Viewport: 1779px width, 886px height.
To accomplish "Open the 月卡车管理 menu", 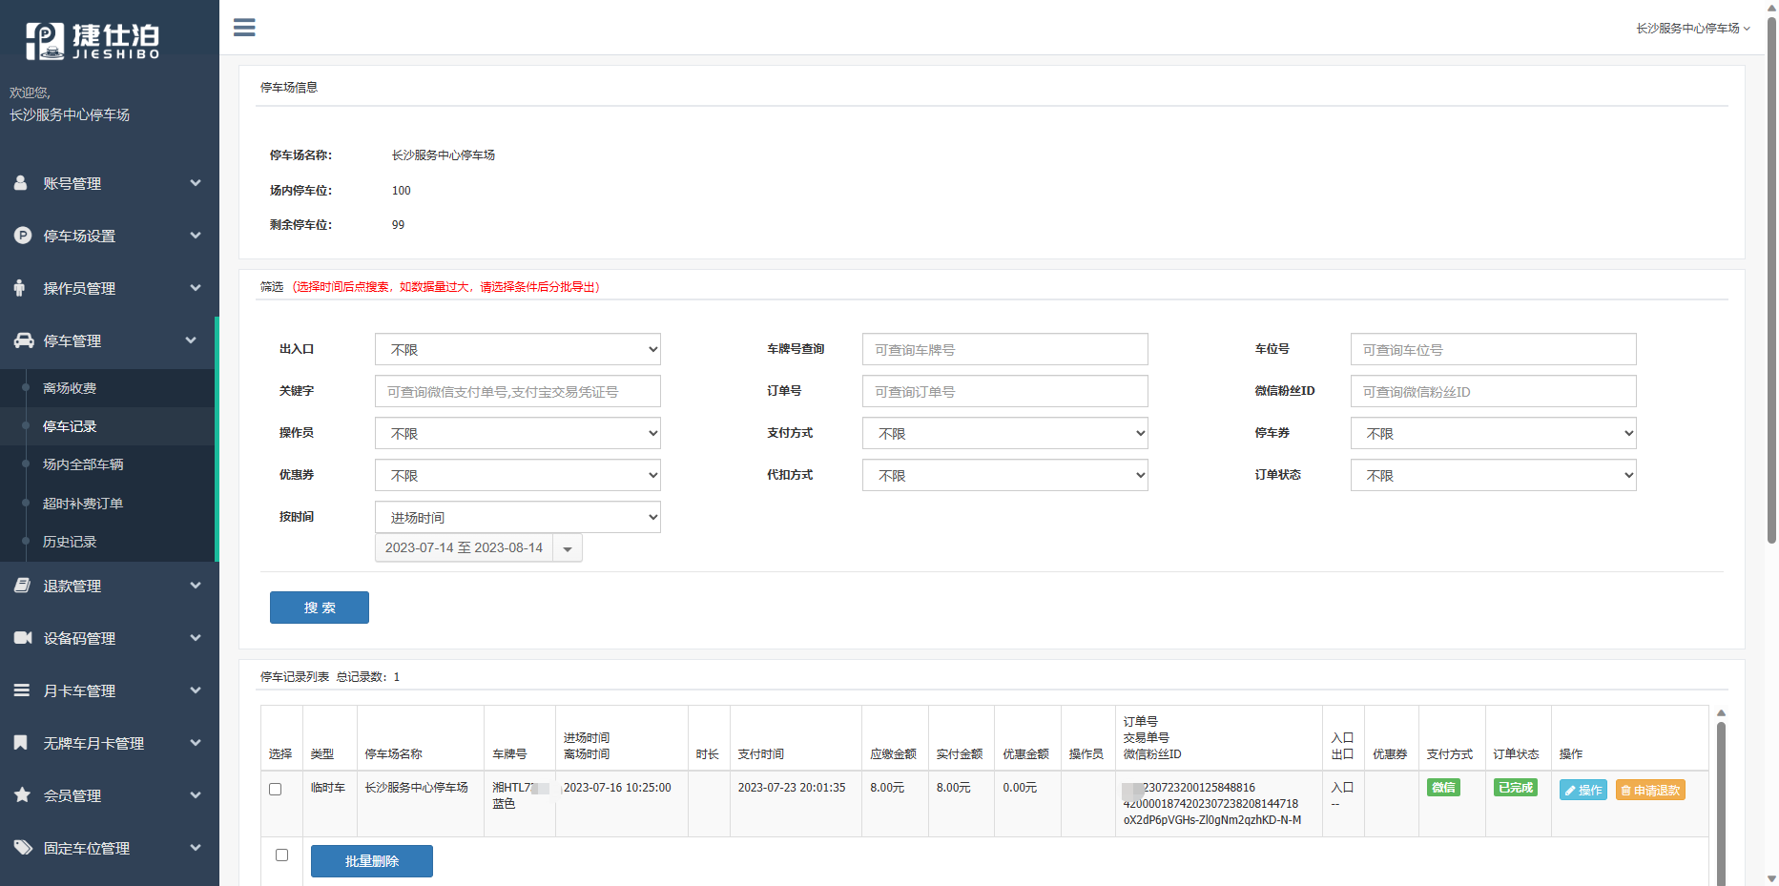I will tap(110, 690).
